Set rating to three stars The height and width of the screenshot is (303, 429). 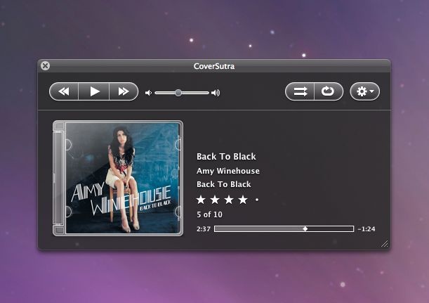(x=229, y=200)
